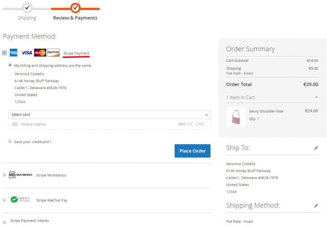Click the WeChat Pay logo icon
The width and height of the screenshot is (327, 228).
pos(20,200)
